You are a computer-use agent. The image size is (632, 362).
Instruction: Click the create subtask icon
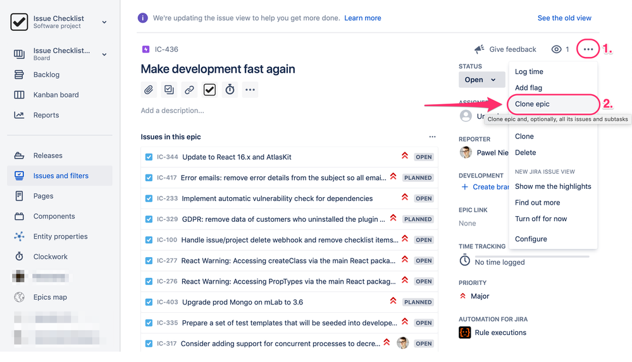pyautogui.click(x=169, y=89)
